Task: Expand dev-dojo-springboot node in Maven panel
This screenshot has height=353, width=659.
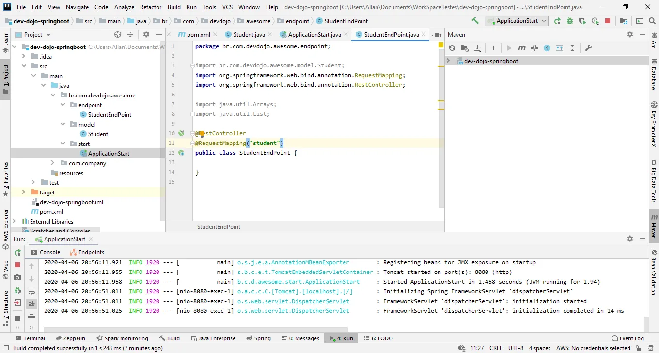Action: pyautogui.click(x=448, y=61)
